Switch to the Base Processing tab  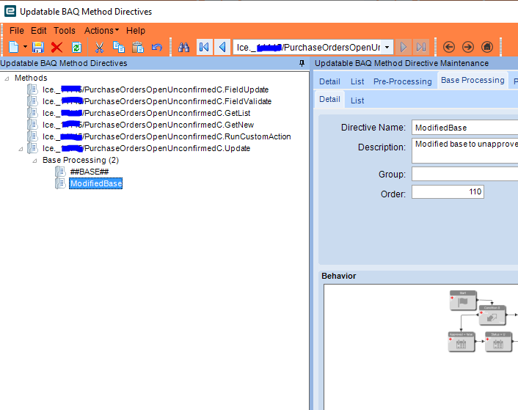click(x=473, y=80)
